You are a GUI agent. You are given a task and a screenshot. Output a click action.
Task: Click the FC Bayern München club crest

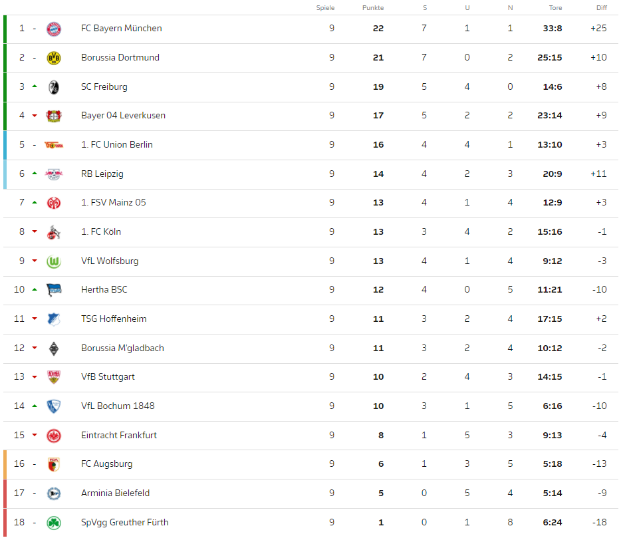pos(54,29)
